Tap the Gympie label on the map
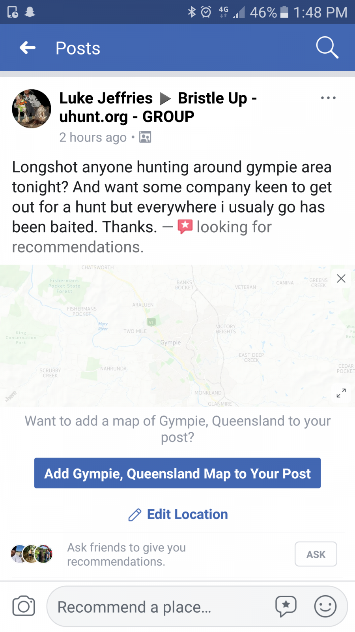This screenshot has height=632, width=355. click(170, 342)
